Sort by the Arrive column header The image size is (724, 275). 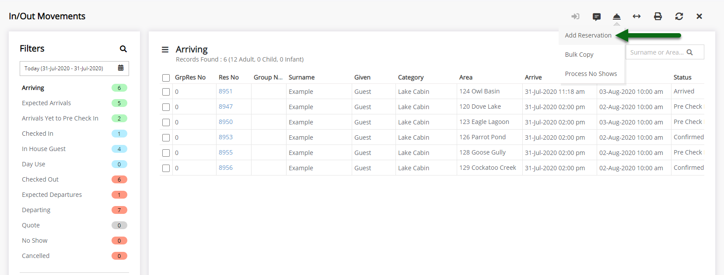click(x=533, y=77)
